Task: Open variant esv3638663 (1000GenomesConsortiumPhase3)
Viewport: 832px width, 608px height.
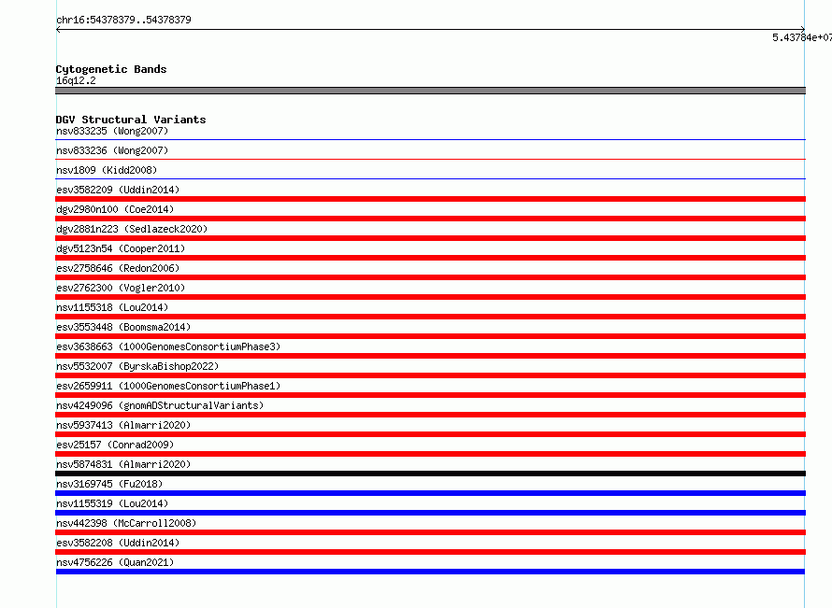Action: pos(168,346)
